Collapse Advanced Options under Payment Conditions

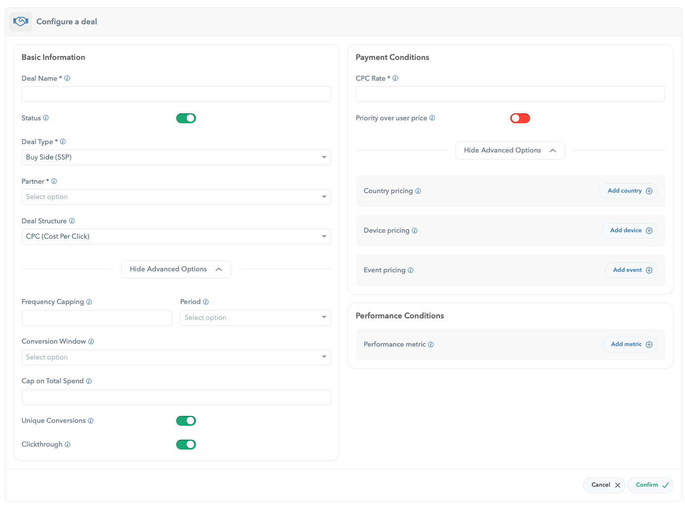(x=510, y=151)
